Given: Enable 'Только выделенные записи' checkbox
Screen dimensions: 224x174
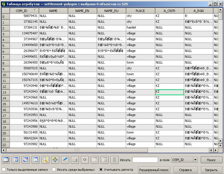Looking at the screenshot, I should [4, 170].
